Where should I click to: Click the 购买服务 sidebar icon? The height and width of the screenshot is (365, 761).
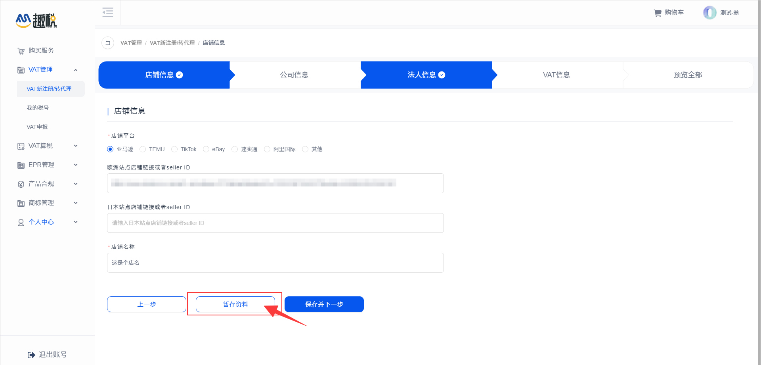click(x=21, y=50)
